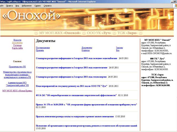Open МУ МОП ЖКХ «Новая Брянь» link

[x=17, y=91]
